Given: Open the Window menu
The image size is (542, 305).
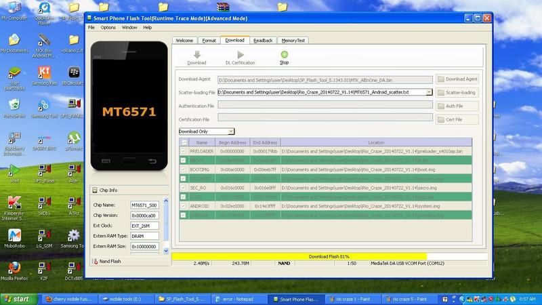Looking at the screenshot, I should click(129, 27).
